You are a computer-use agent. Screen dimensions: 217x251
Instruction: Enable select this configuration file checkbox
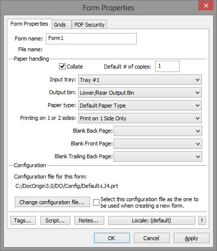point(96,202)
